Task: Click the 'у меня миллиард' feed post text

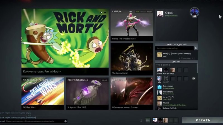Action: (177, 55)
